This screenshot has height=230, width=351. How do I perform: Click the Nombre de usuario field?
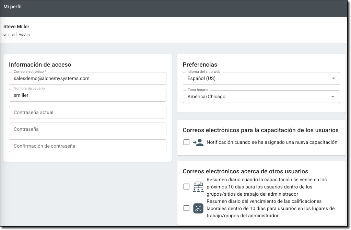pos(87,95)
